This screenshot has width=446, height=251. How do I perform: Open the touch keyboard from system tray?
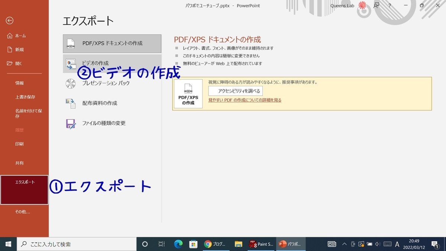click(387, 244)
